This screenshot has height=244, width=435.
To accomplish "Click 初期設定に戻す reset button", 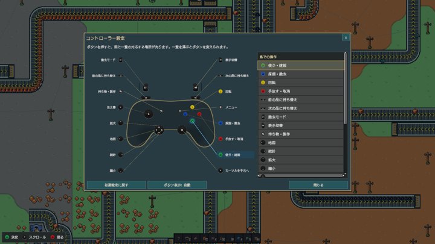I will (117, 185).
